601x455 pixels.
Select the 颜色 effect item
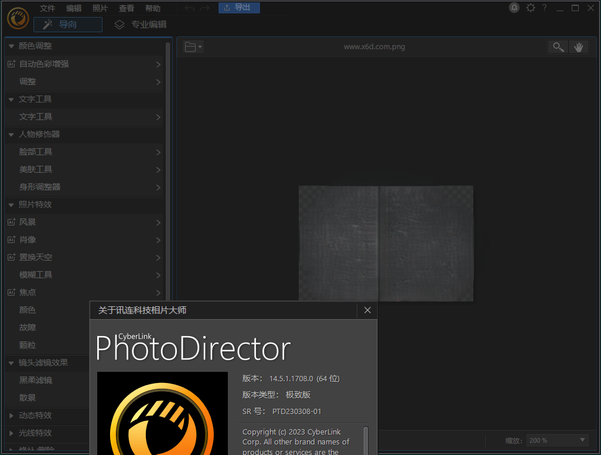pyautogui.click(x=28, y=310)
